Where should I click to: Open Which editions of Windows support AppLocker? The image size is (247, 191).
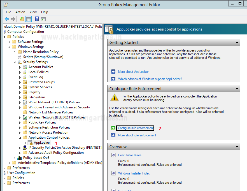[x=150, y=79]
